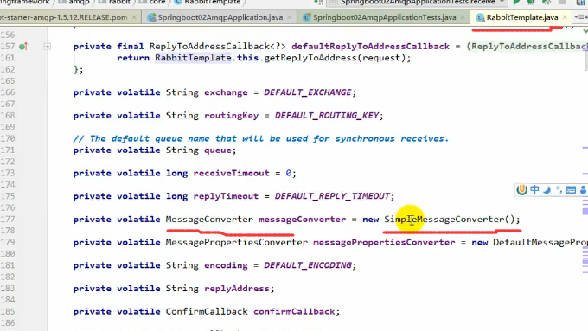Open the input method logo icon
This screenshot has width=588, height=331.
pos(521,189)
